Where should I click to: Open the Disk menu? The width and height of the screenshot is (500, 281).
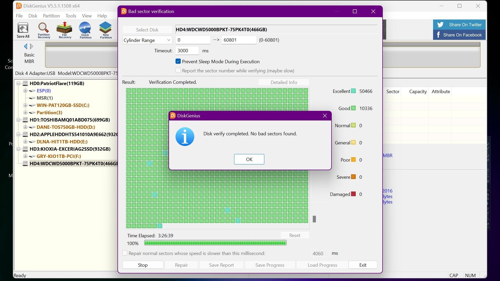(33, 16)
